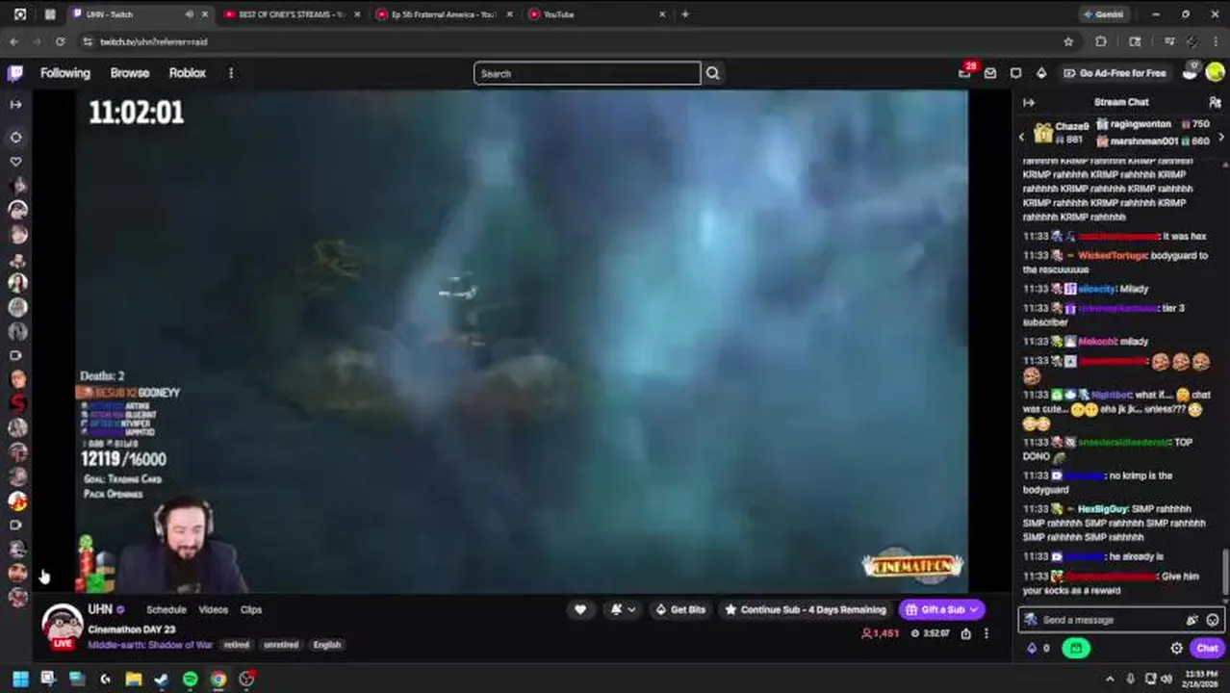Open the notifications speech-bubble icon
This screenshot has width=1230, height=693.
(x=1015, y=73)
